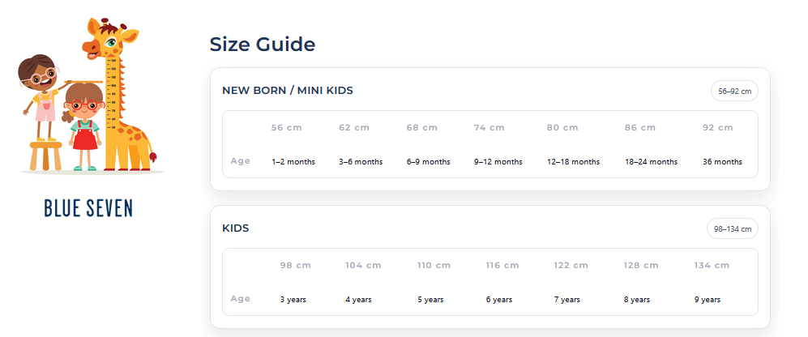
Task: Click the BLUE SEVEN brand logo
Action: point(88,207)
